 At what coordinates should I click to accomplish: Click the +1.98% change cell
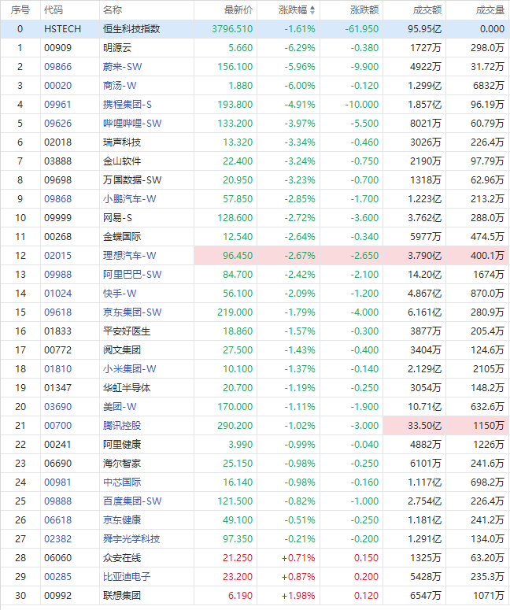click(298, 595)
